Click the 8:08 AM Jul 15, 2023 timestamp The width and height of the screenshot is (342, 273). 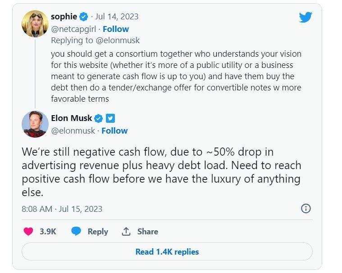(x=62, y=209)
